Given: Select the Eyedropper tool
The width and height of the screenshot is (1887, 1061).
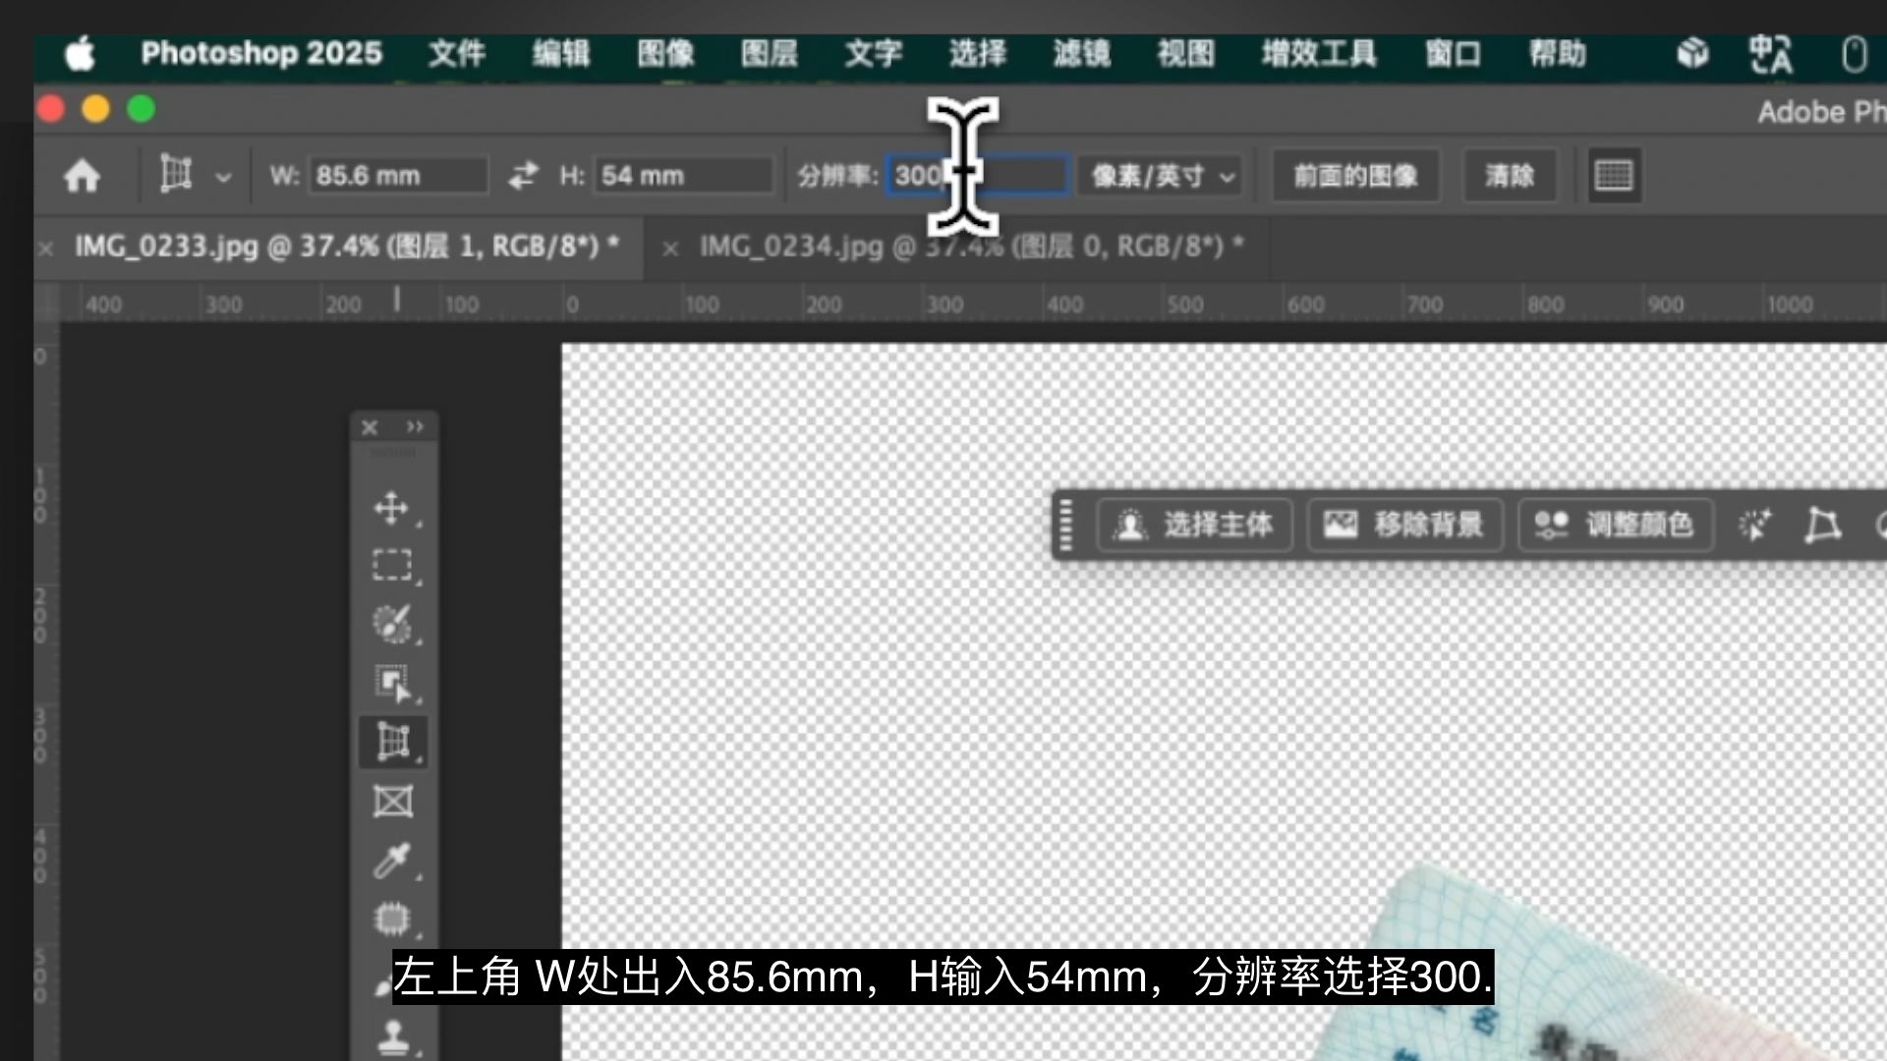Looking at the screenshot, I should (x=392, y=861).
